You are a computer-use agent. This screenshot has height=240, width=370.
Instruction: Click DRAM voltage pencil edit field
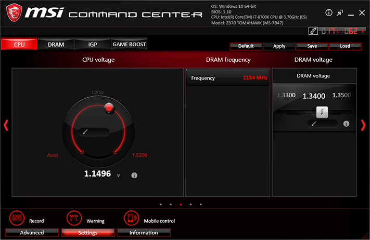322,124
